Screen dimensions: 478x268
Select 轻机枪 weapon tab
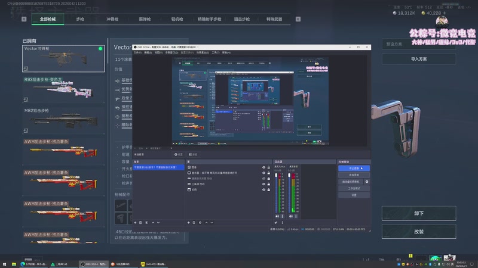(x=177, y=19)
